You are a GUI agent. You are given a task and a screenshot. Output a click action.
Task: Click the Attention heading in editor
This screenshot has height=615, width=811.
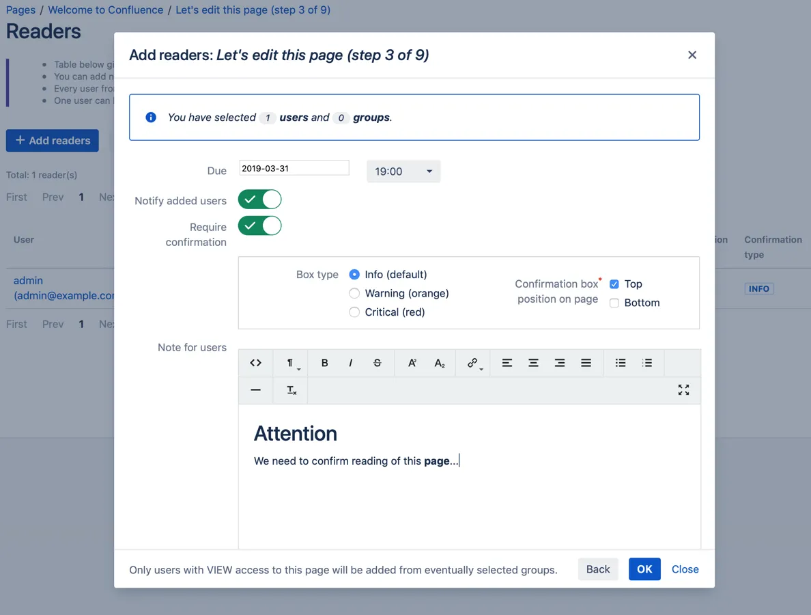pos(296,434)
